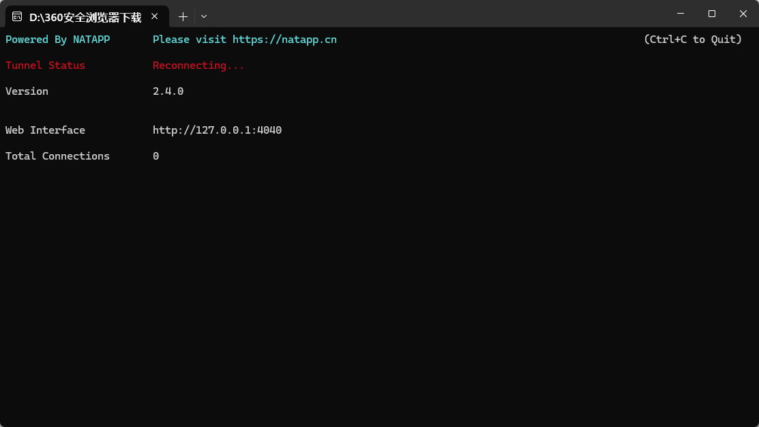This screenshot has height=427, width=759.
Task: Click the Web Interface label
Action: [45, 130]
